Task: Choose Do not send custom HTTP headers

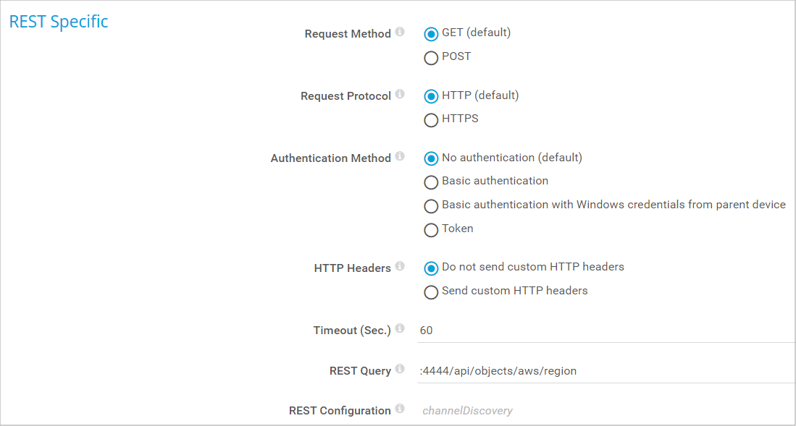Action: (431, 268)
